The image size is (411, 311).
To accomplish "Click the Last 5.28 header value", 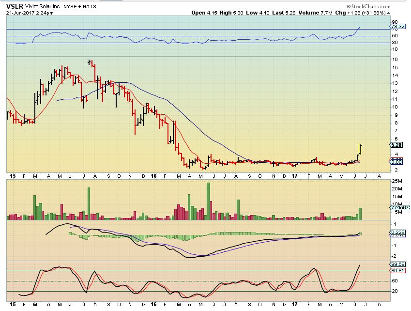I will [x=284, y=13].
